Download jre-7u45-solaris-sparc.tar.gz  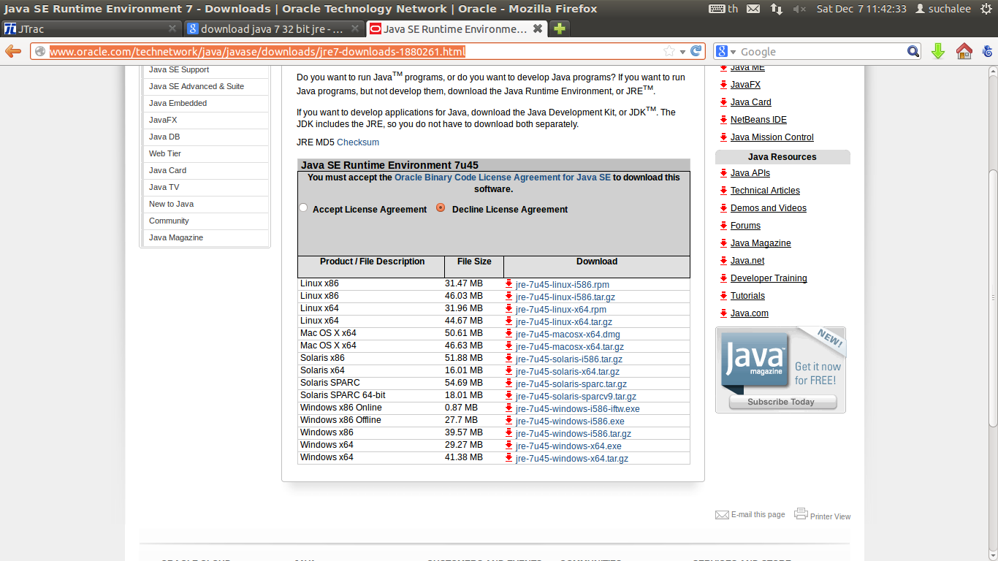tap(571, 384)
